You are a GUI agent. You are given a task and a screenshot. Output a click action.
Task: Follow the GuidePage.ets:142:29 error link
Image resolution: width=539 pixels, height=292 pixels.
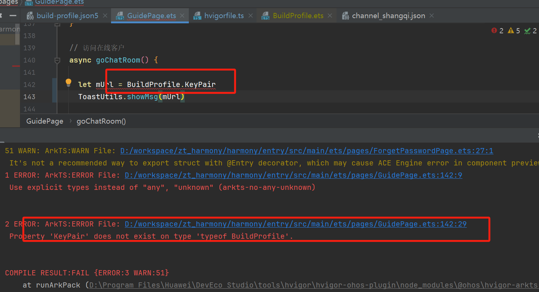click(x=296, y=224)
